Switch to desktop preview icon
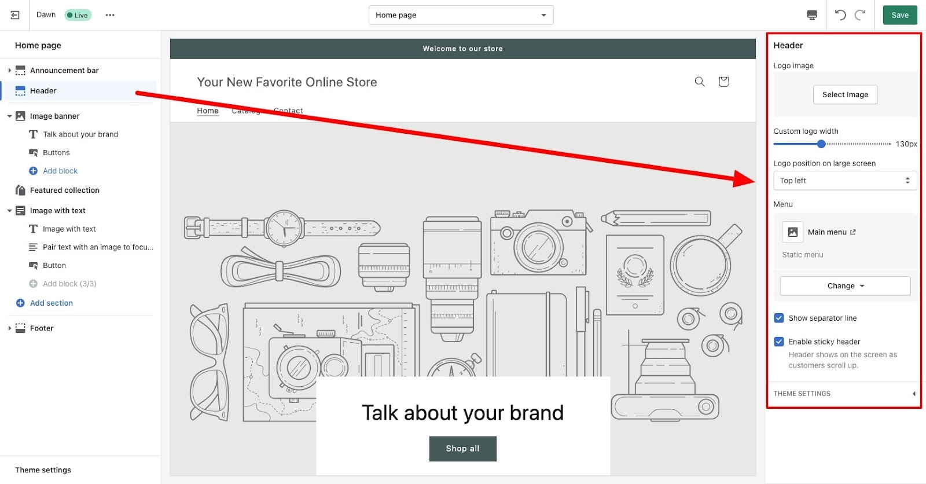This screenshot has width=926, height=484. [x=812, y=15]
